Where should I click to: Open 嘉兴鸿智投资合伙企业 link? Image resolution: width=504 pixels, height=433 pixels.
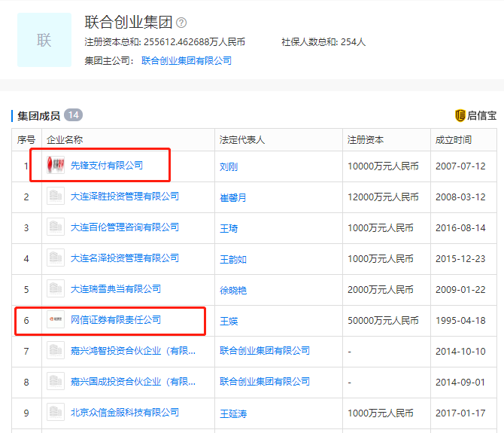pyautogui.click(x=132, y=351)
